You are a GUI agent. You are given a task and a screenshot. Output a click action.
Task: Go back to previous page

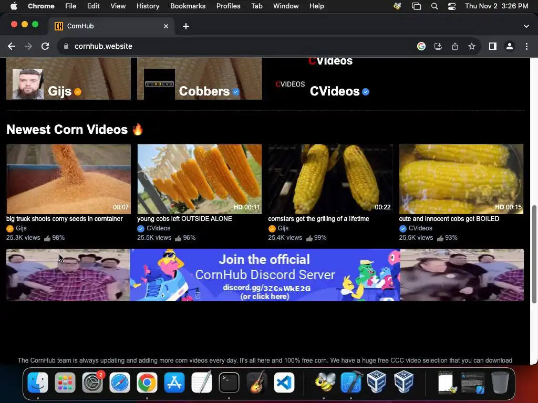click(x=12, y=46)
